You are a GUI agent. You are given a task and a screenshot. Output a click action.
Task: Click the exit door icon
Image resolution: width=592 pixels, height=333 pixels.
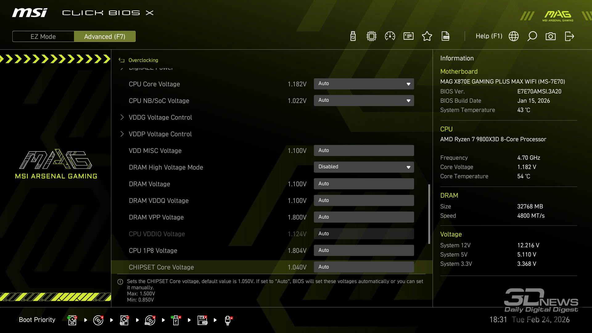[x=569, y=36]
